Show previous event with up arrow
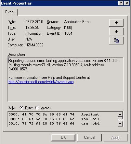 116,23
